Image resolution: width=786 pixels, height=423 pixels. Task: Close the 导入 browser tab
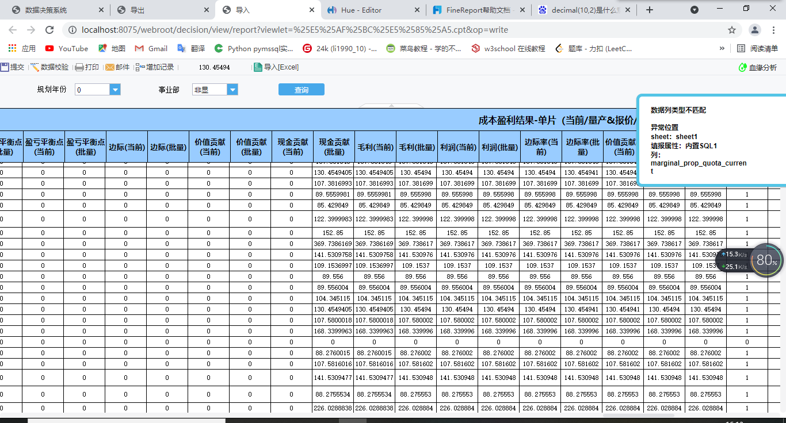click(x=312, y=10)
